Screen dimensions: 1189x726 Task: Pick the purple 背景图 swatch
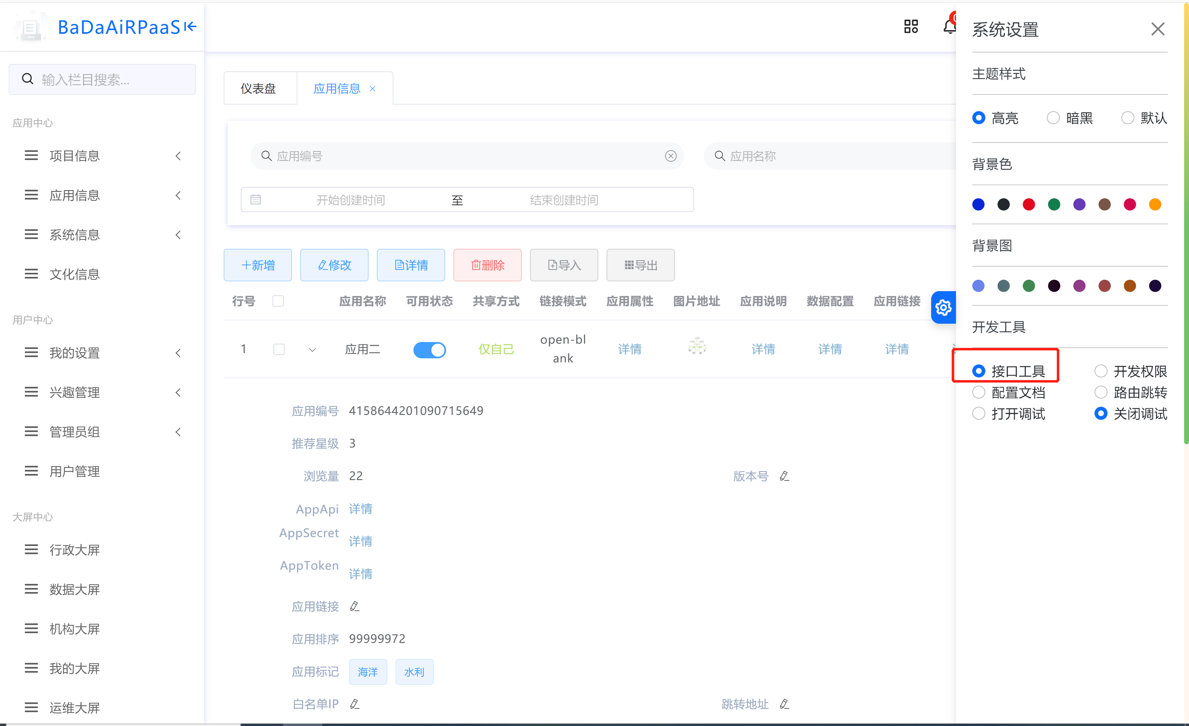click(x=1079, y=285)
